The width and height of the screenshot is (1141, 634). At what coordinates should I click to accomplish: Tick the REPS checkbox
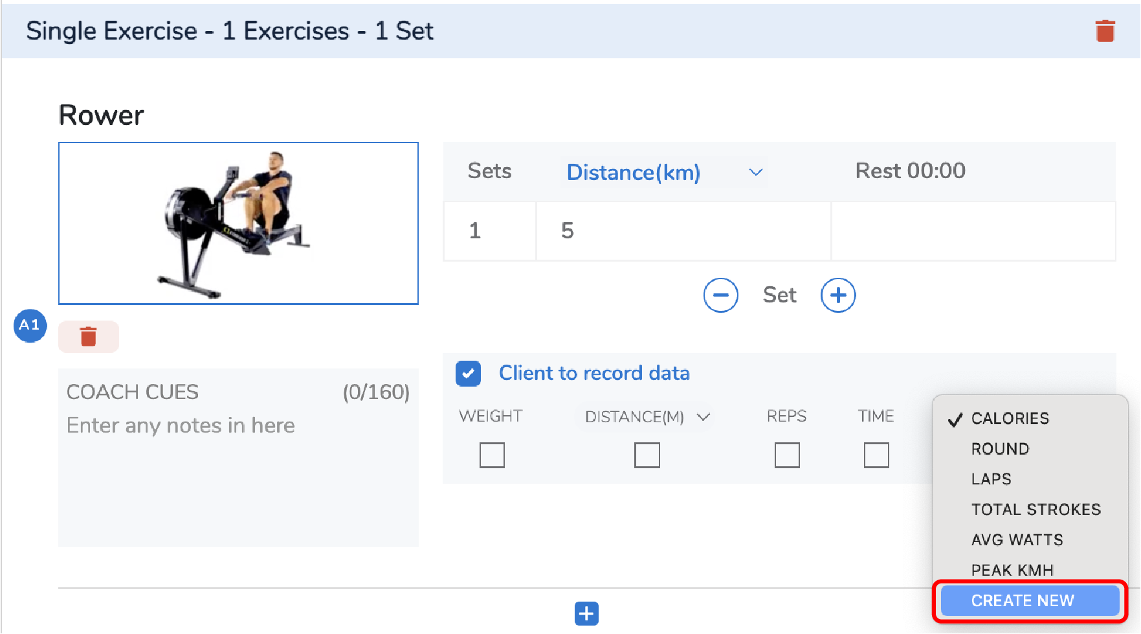(x=787, y=455)
